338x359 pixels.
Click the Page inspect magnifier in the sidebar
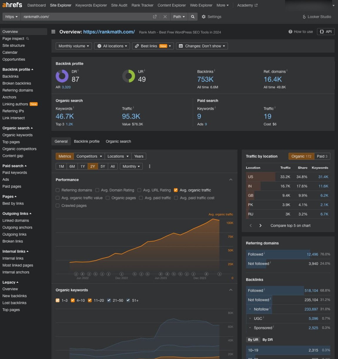[x=27, y=39]
